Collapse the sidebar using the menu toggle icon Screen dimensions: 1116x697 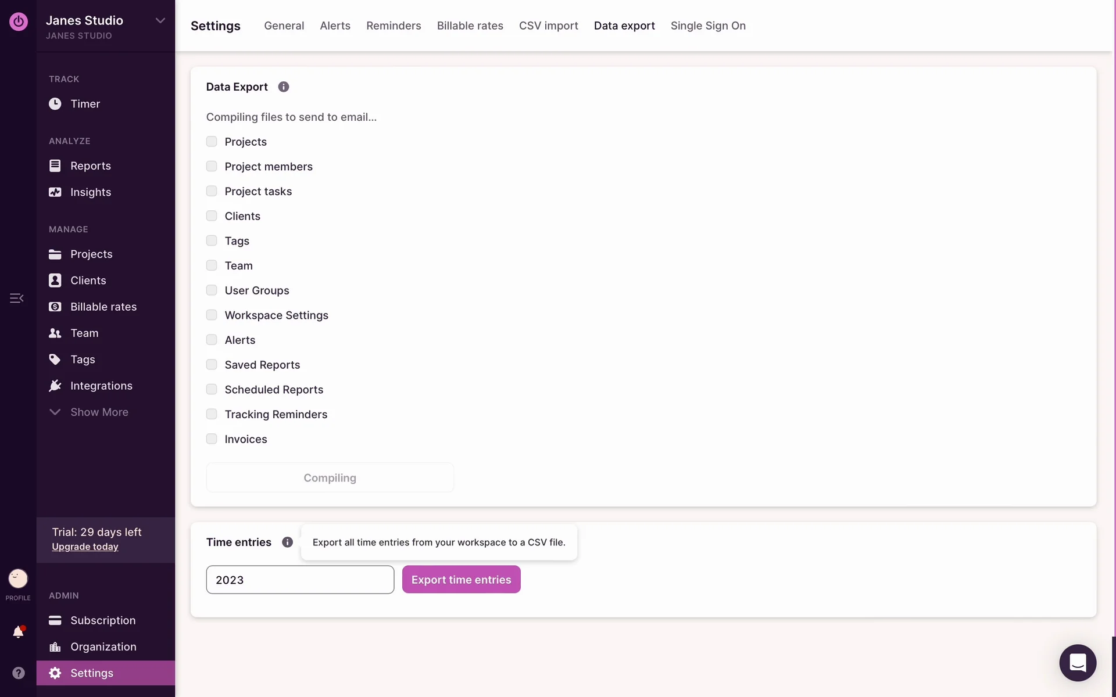coord(16,298)
